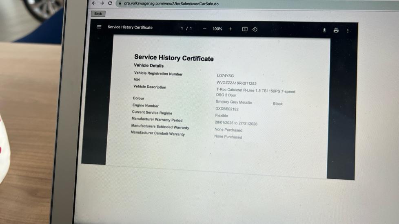Click the Service History Certificate toolbar title
The width and height of the screenshot is (399, 224).
tap(130, 27)
